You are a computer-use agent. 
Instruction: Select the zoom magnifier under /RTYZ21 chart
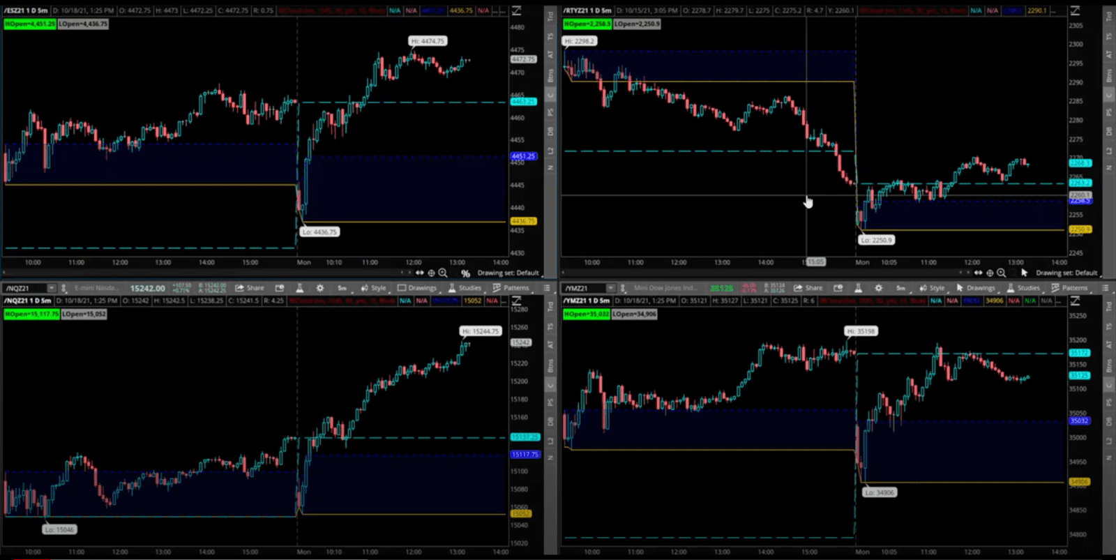1002,273
